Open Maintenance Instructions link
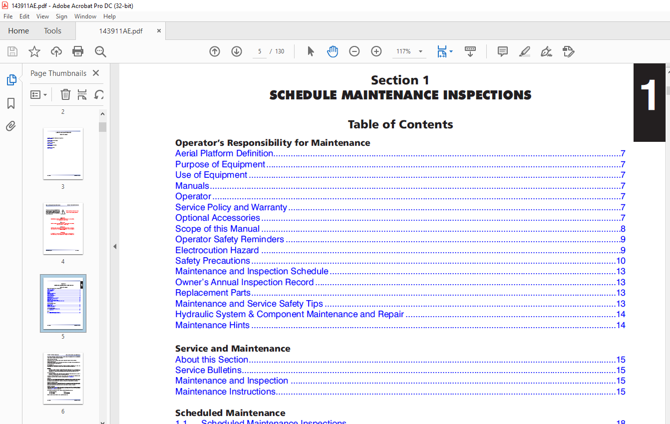 click(226, 392)
